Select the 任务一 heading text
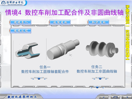Screen dimensions: 132x99 click(45, 67)
